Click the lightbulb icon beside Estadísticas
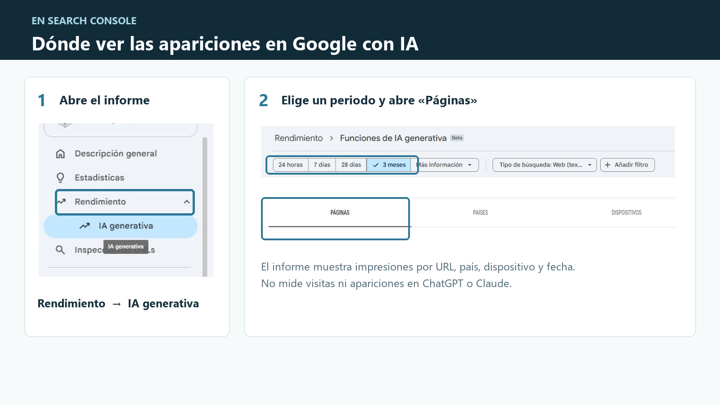This screenshot has height=405, width=720. 60,178
